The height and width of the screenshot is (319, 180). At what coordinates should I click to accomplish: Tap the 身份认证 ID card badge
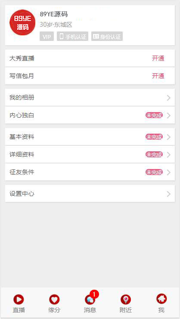click(107, 36)
